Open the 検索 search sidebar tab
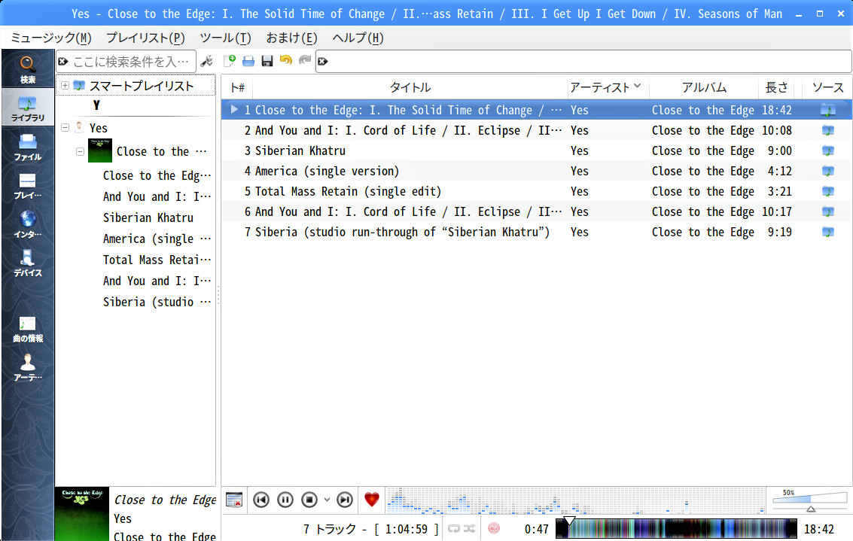This screenshot has height=541, width=853. pos(28,69)
